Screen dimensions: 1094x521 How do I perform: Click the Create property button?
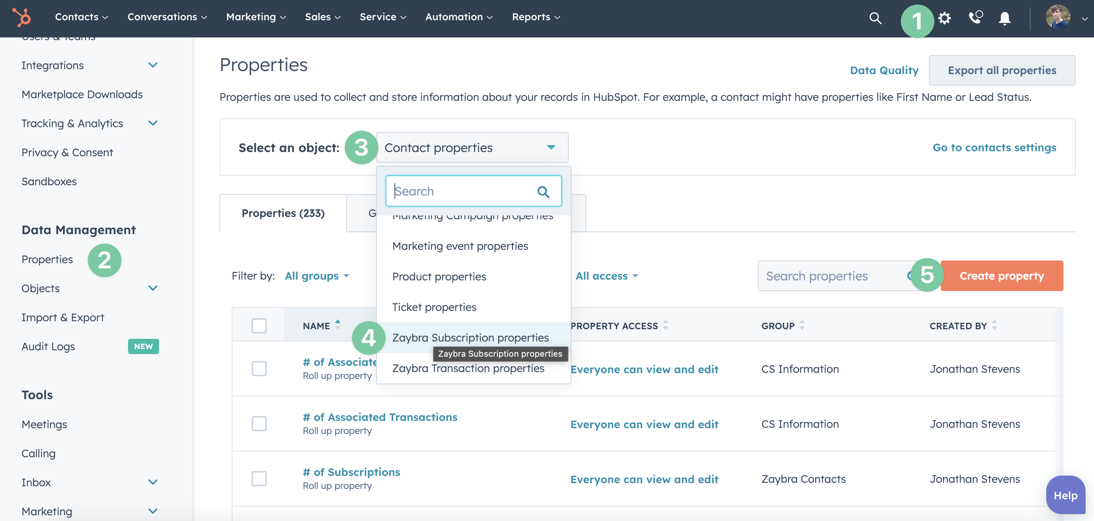pos(1001,276)
